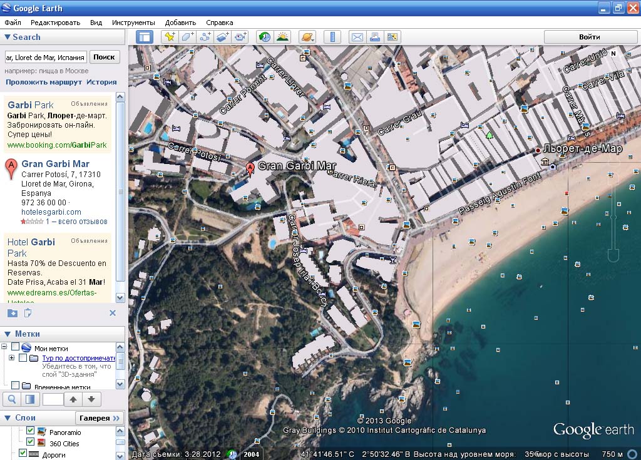Open the Gran Garbi Mar result link
This screenshot has width=641, height=460.
55,163
